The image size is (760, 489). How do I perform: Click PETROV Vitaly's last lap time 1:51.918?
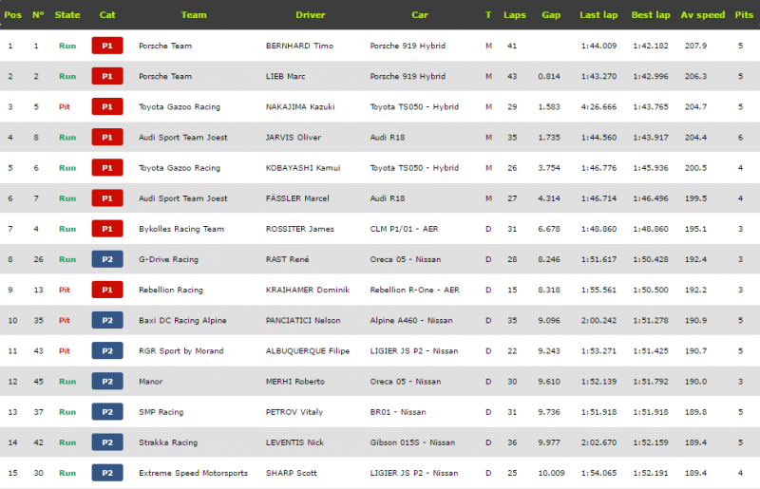598,412
